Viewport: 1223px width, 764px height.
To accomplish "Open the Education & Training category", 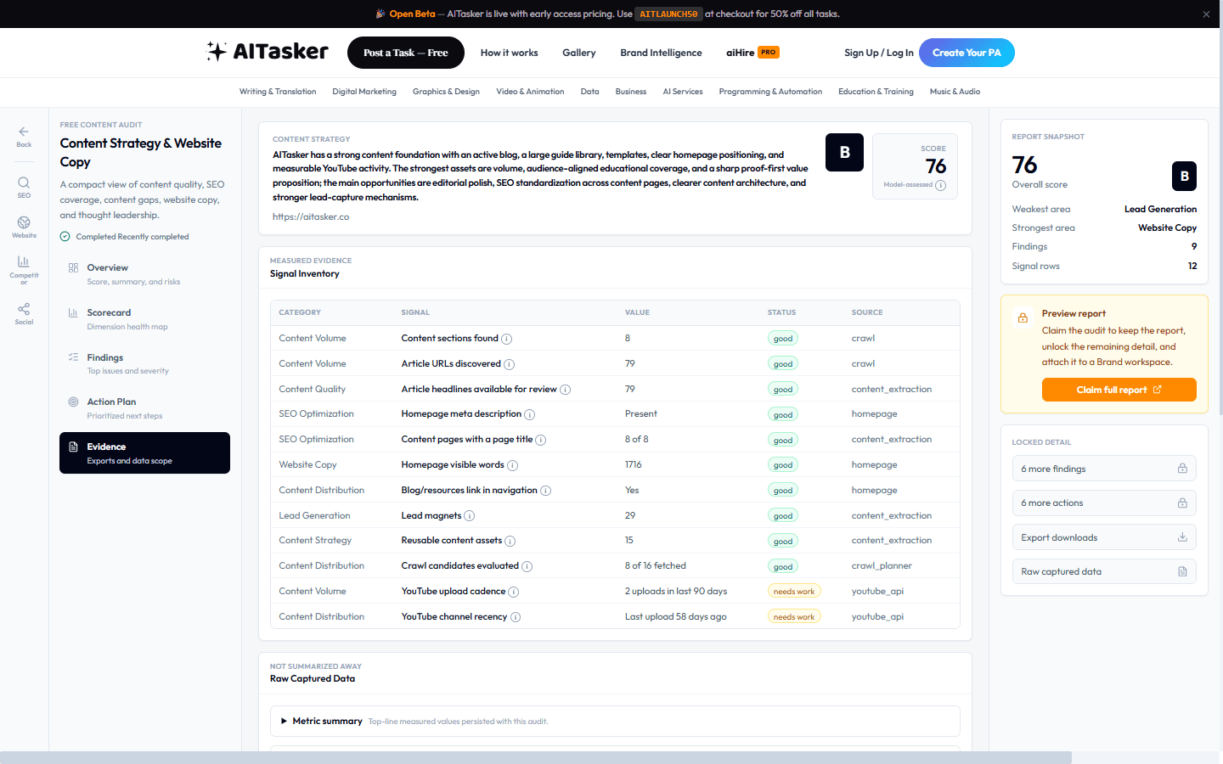I will coord(876,92).
